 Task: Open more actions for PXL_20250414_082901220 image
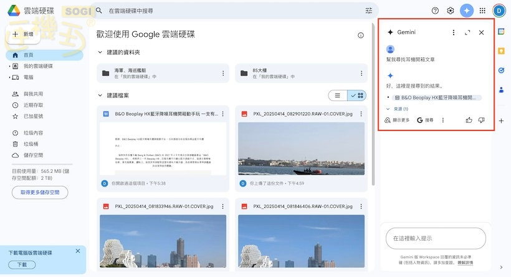pyautogui.click(x=361, y=114)
